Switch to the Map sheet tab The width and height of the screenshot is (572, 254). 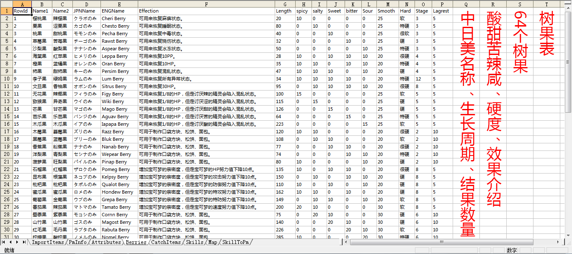click(x=213, y=242)
